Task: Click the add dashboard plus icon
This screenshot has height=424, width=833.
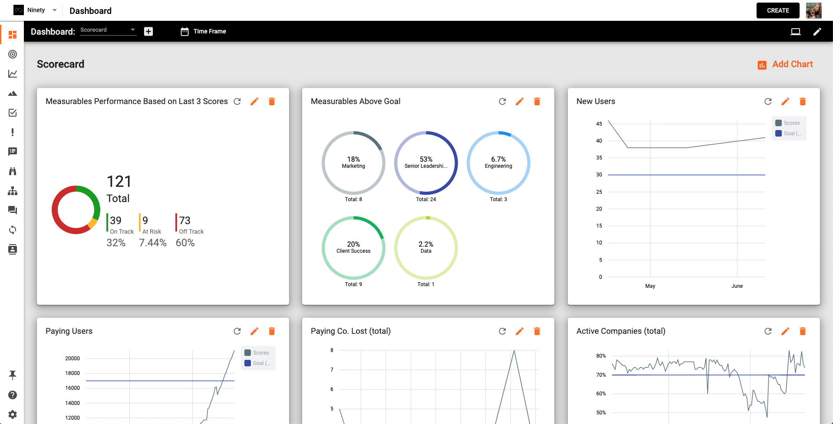Action: 148,31
